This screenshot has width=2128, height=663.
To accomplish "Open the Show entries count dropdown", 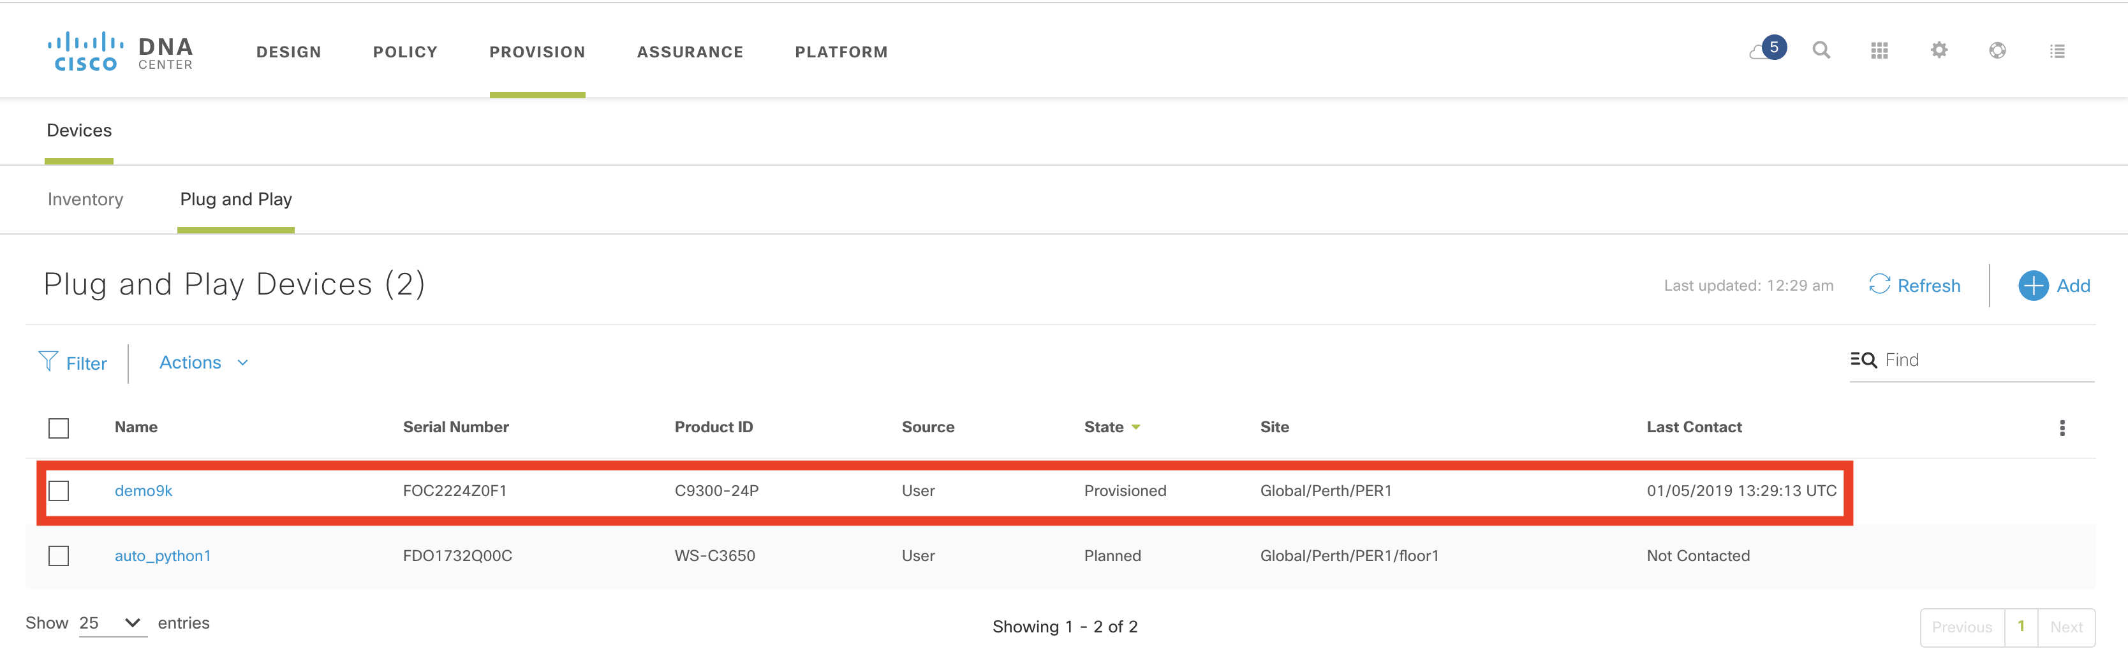I will click(112, 623).
